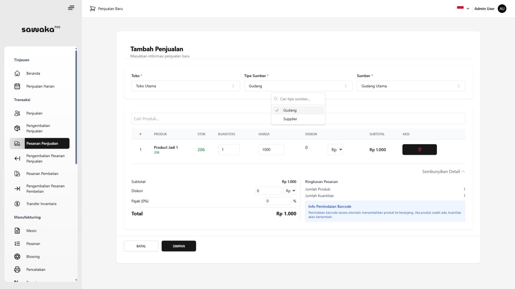Collapse sidebar using hamburger menu icon
Screen dimensions: 515x289
(x=71, y=8)
